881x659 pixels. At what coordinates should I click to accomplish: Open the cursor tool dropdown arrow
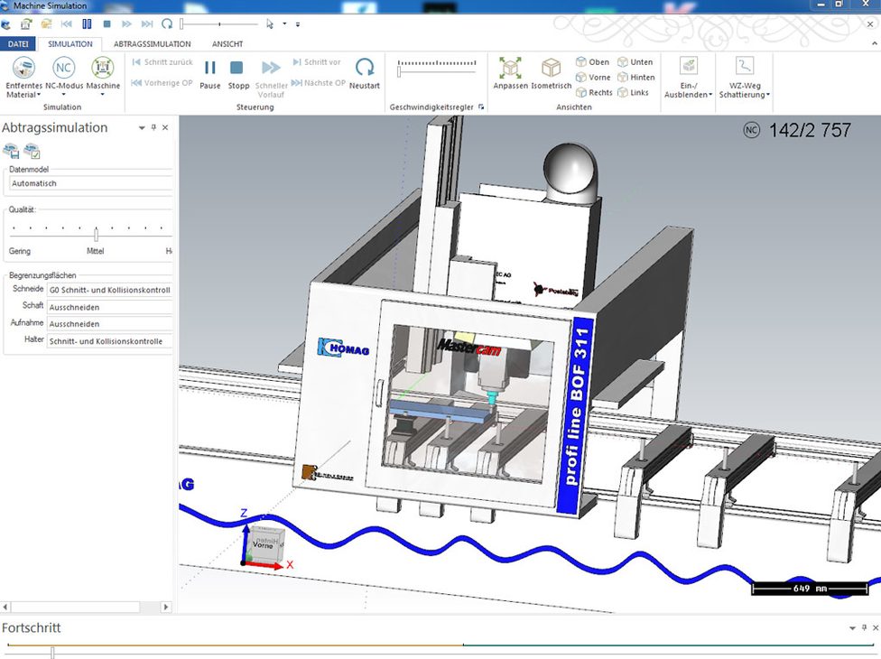(284, 24)
